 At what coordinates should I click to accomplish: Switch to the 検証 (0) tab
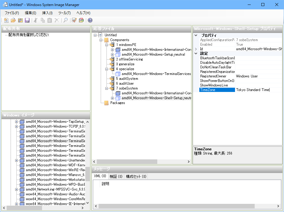(116, 176)
